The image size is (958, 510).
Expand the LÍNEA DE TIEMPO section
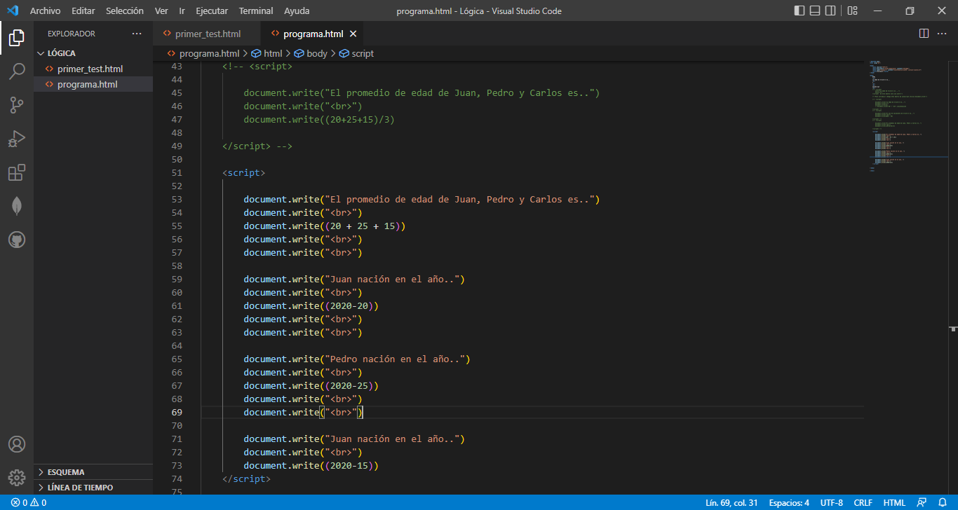(94, 488)
